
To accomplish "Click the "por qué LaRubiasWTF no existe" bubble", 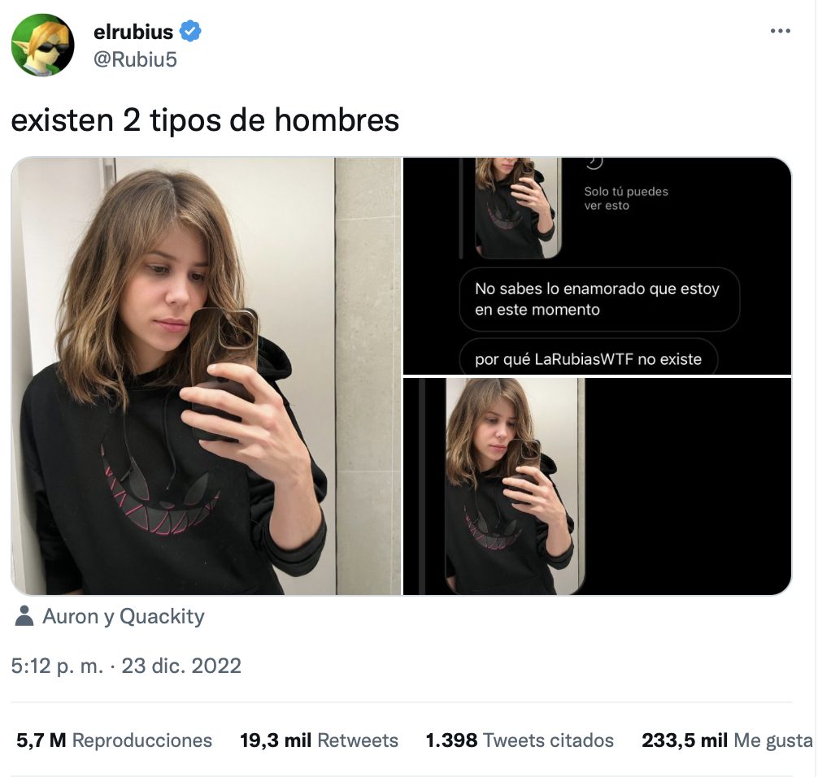I will (588, 359).
